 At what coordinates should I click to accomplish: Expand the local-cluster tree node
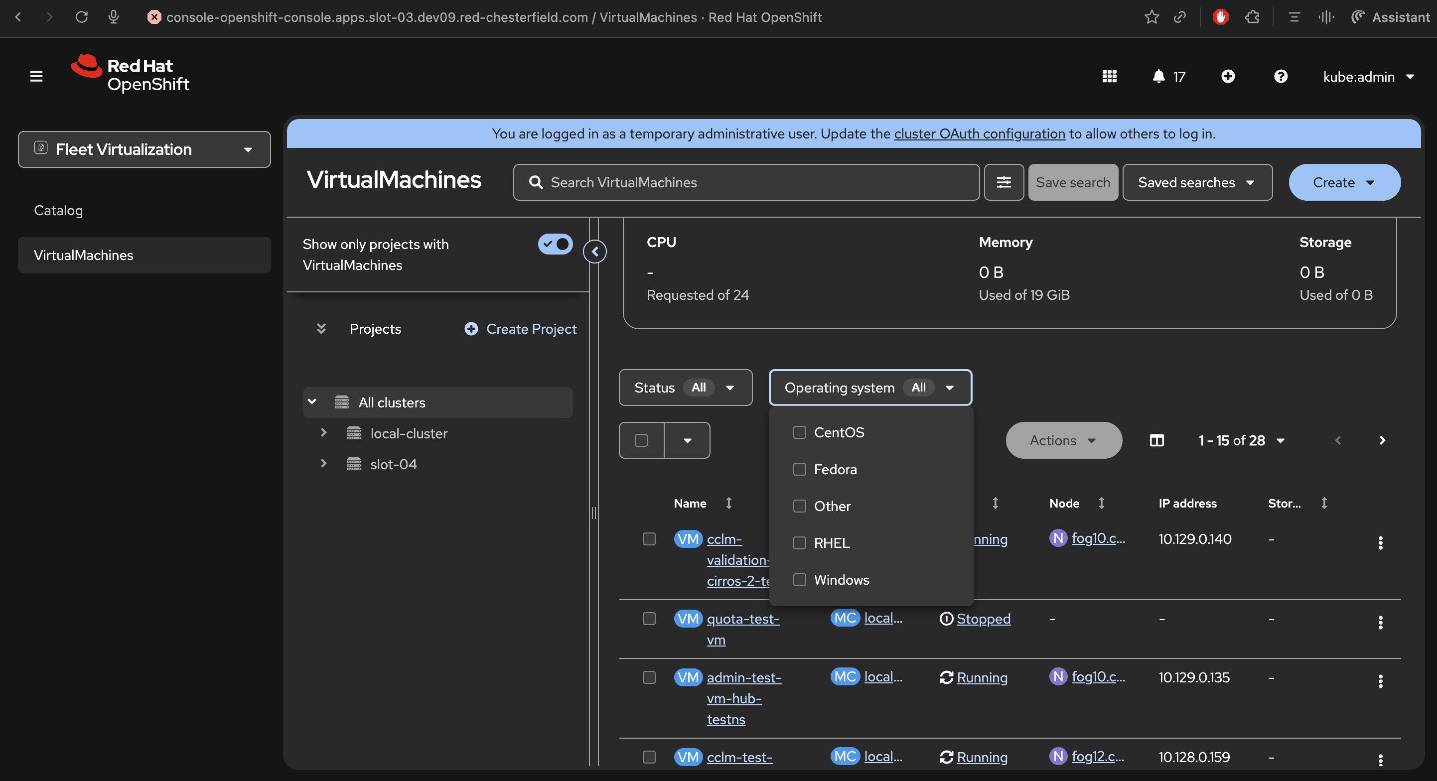(323, 433)
